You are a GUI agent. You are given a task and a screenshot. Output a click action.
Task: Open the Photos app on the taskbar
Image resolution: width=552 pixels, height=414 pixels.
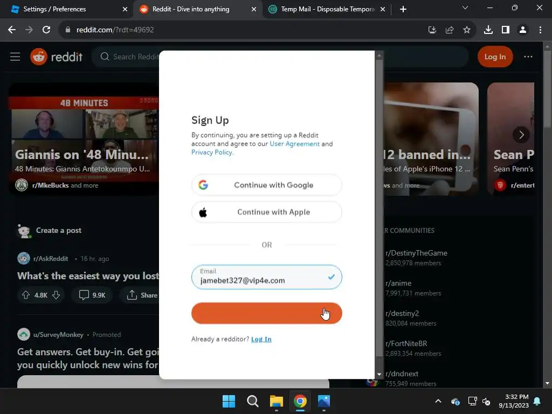(x=324, y=401)
